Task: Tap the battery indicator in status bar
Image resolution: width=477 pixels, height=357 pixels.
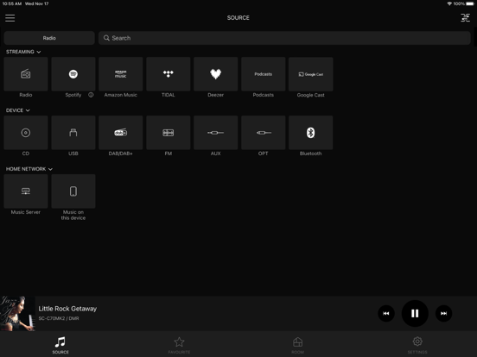Action: click(470, 3)
